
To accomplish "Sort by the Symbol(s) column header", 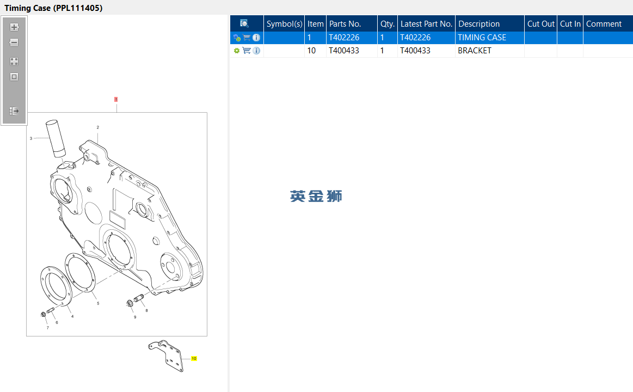I will pyautogui.click(x=284, y=24).
